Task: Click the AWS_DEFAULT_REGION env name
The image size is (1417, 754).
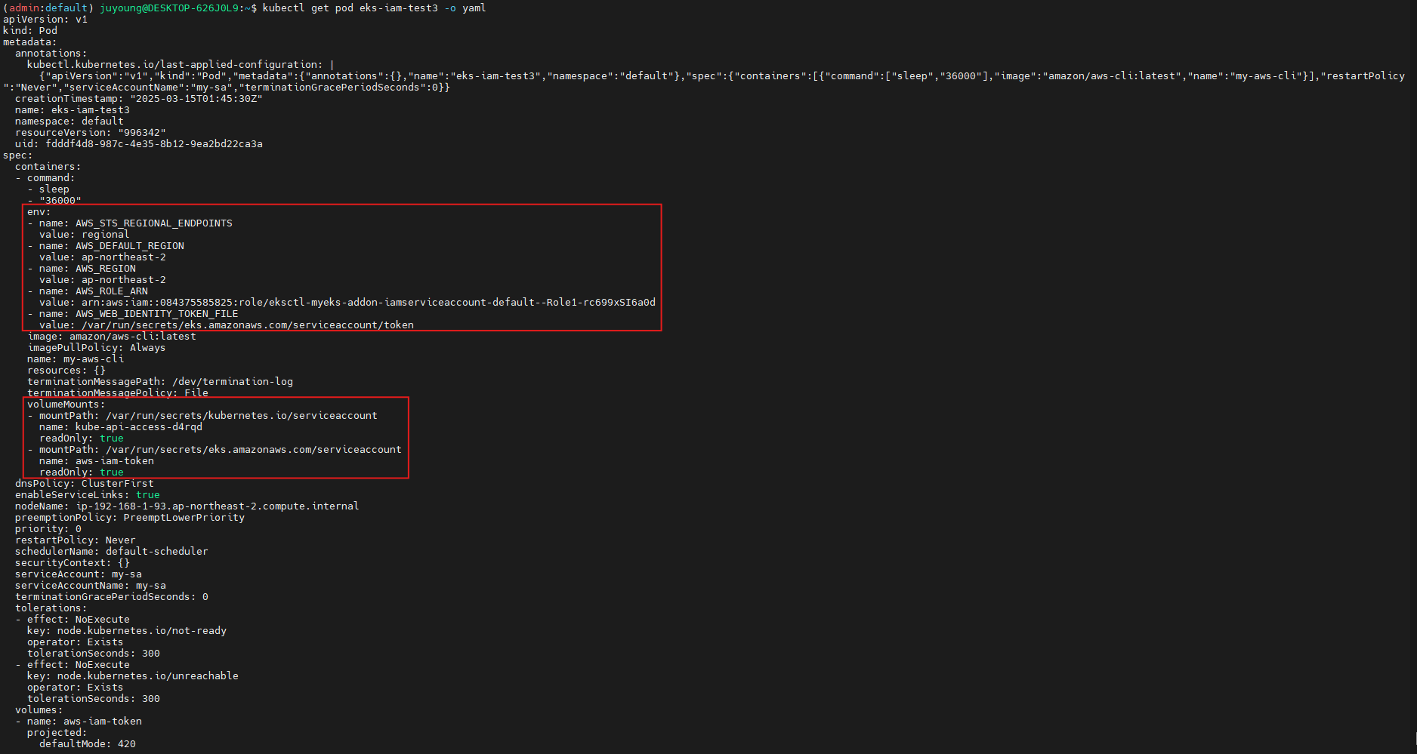Action: pyautogui.click(x=130, y=246)
